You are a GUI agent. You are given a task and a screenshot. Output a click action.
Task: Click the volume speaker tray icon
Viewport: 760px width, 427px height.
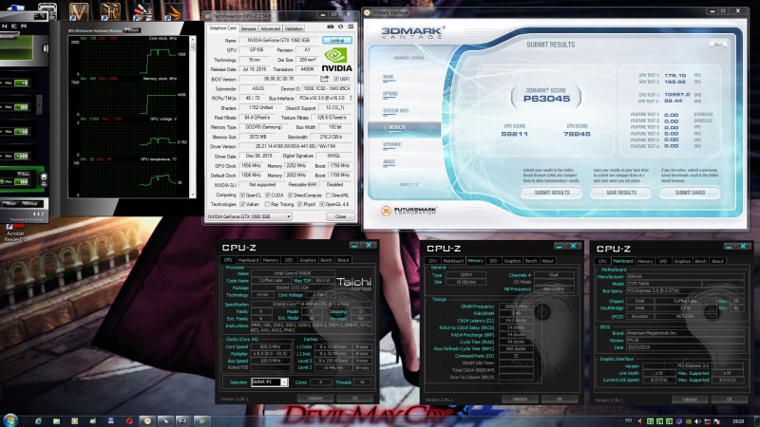(x=698, y=421)
